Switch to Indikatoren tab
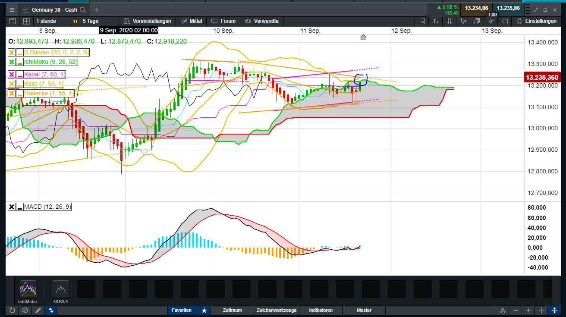The height and width of the screenshot is (317, 566). 321,310
